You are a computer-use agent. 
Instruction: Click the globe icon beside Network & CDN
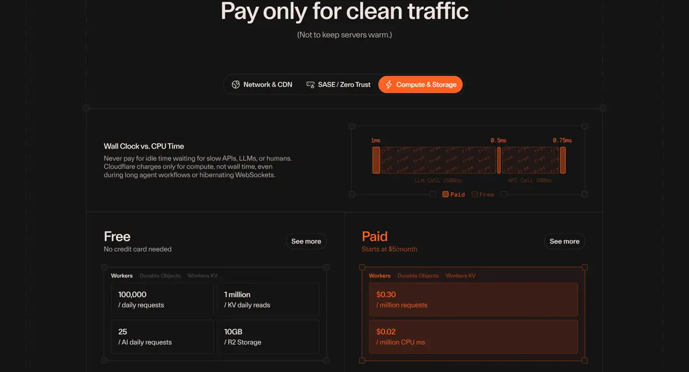235,84
